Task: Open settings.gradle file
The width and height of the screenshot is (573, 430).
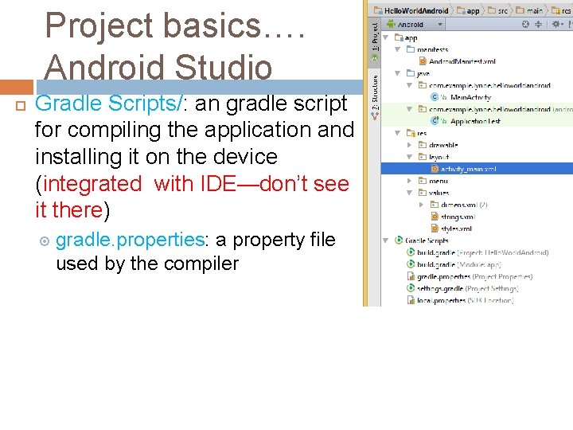Action: click(x=468, y=288)
